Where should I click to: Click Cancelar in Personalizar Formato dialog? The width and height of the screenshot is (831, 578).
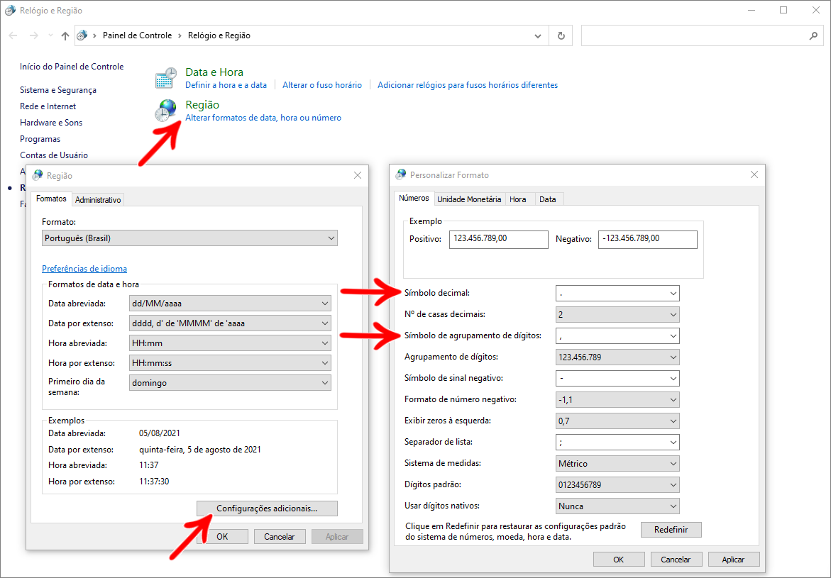tap(676, 560)
